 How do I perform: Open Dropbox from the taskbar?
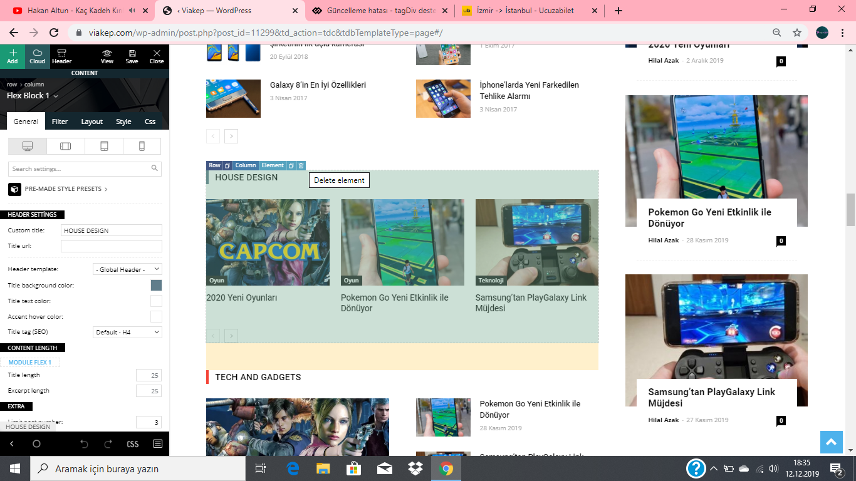(415, 468)
